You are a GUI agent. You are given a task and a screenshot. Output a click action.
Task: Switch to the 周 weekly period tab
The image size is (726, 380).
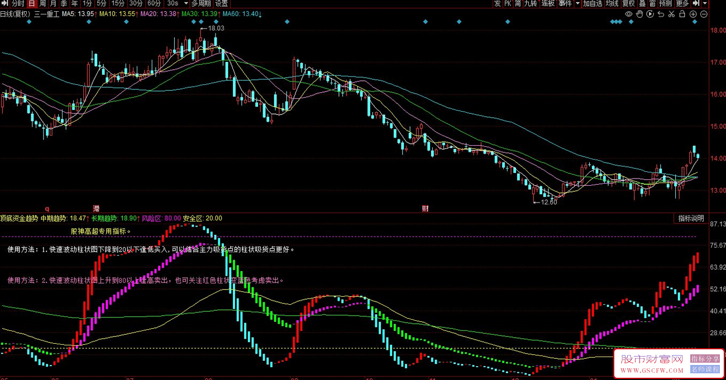coord(42,3)
